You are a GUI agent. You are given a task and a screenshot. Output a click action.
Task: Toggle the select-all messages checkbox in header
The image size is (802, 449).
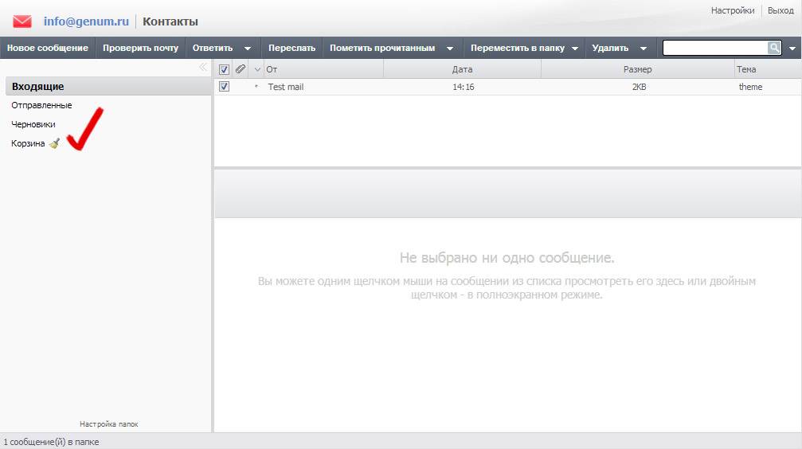point(224,69)
